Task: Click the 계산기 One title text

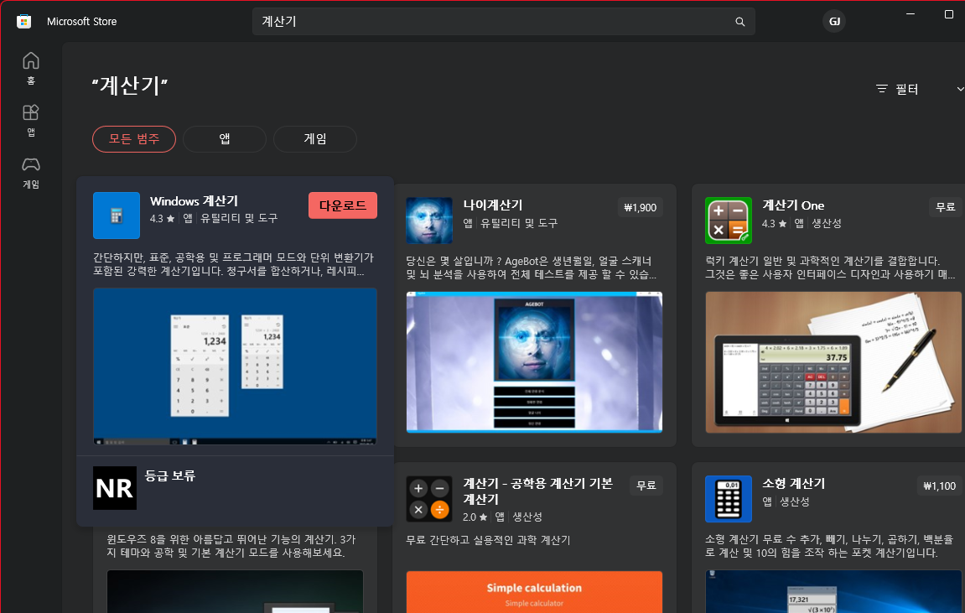Action: point(793,205)
